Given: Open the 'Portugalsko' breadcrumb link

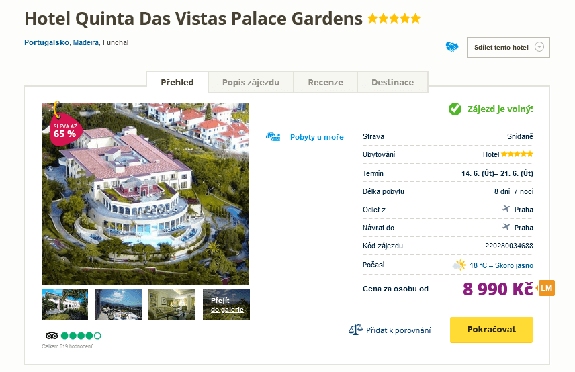Looking at the screenshot, I should 46,42.
